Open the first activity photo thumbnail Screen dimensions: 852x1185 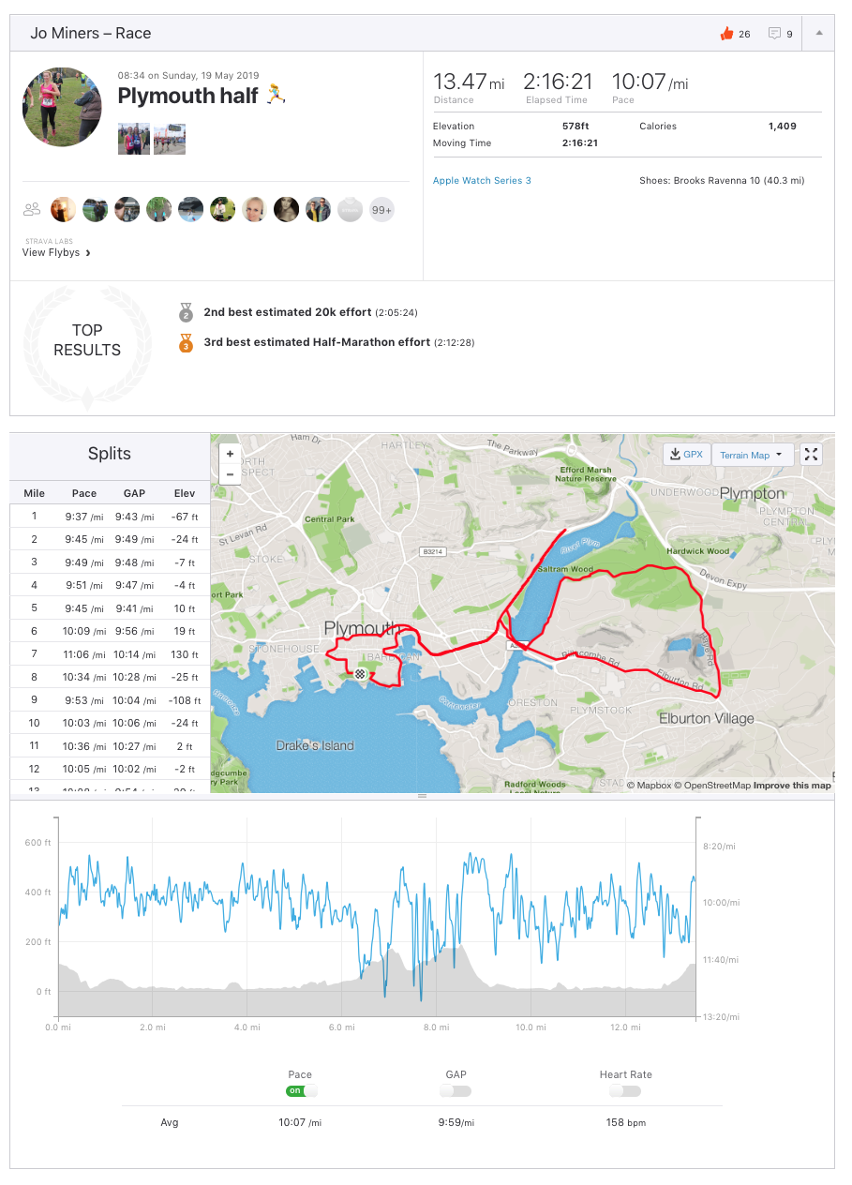point(133,139)
